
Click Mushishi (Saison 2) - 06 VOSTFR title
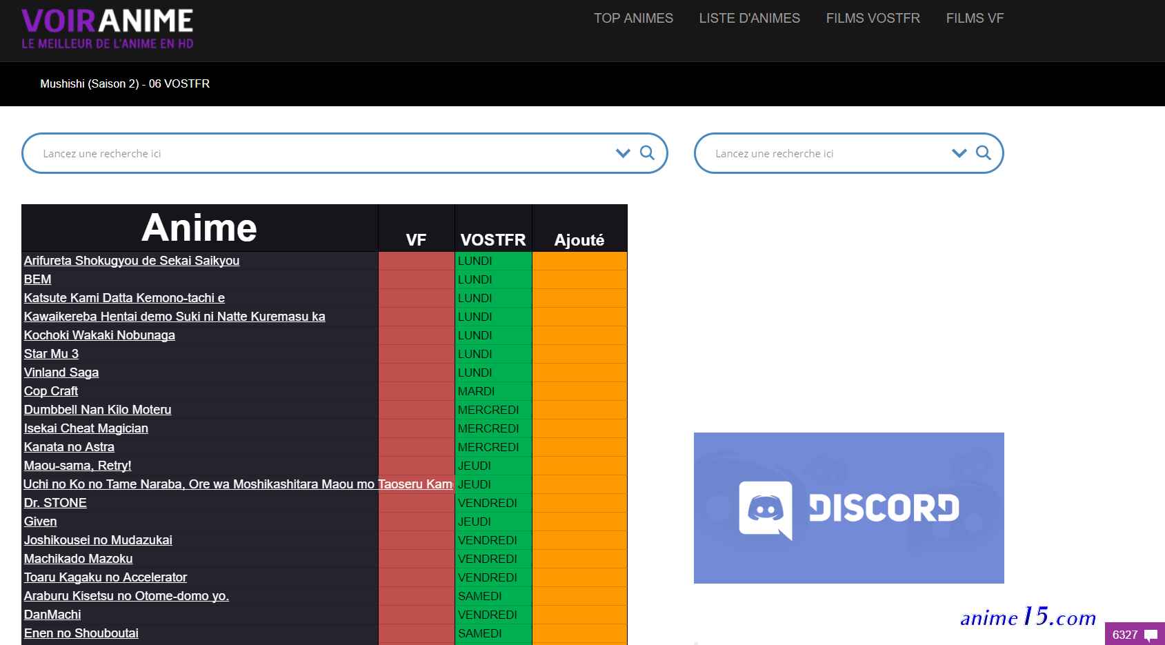coord(125,83)
